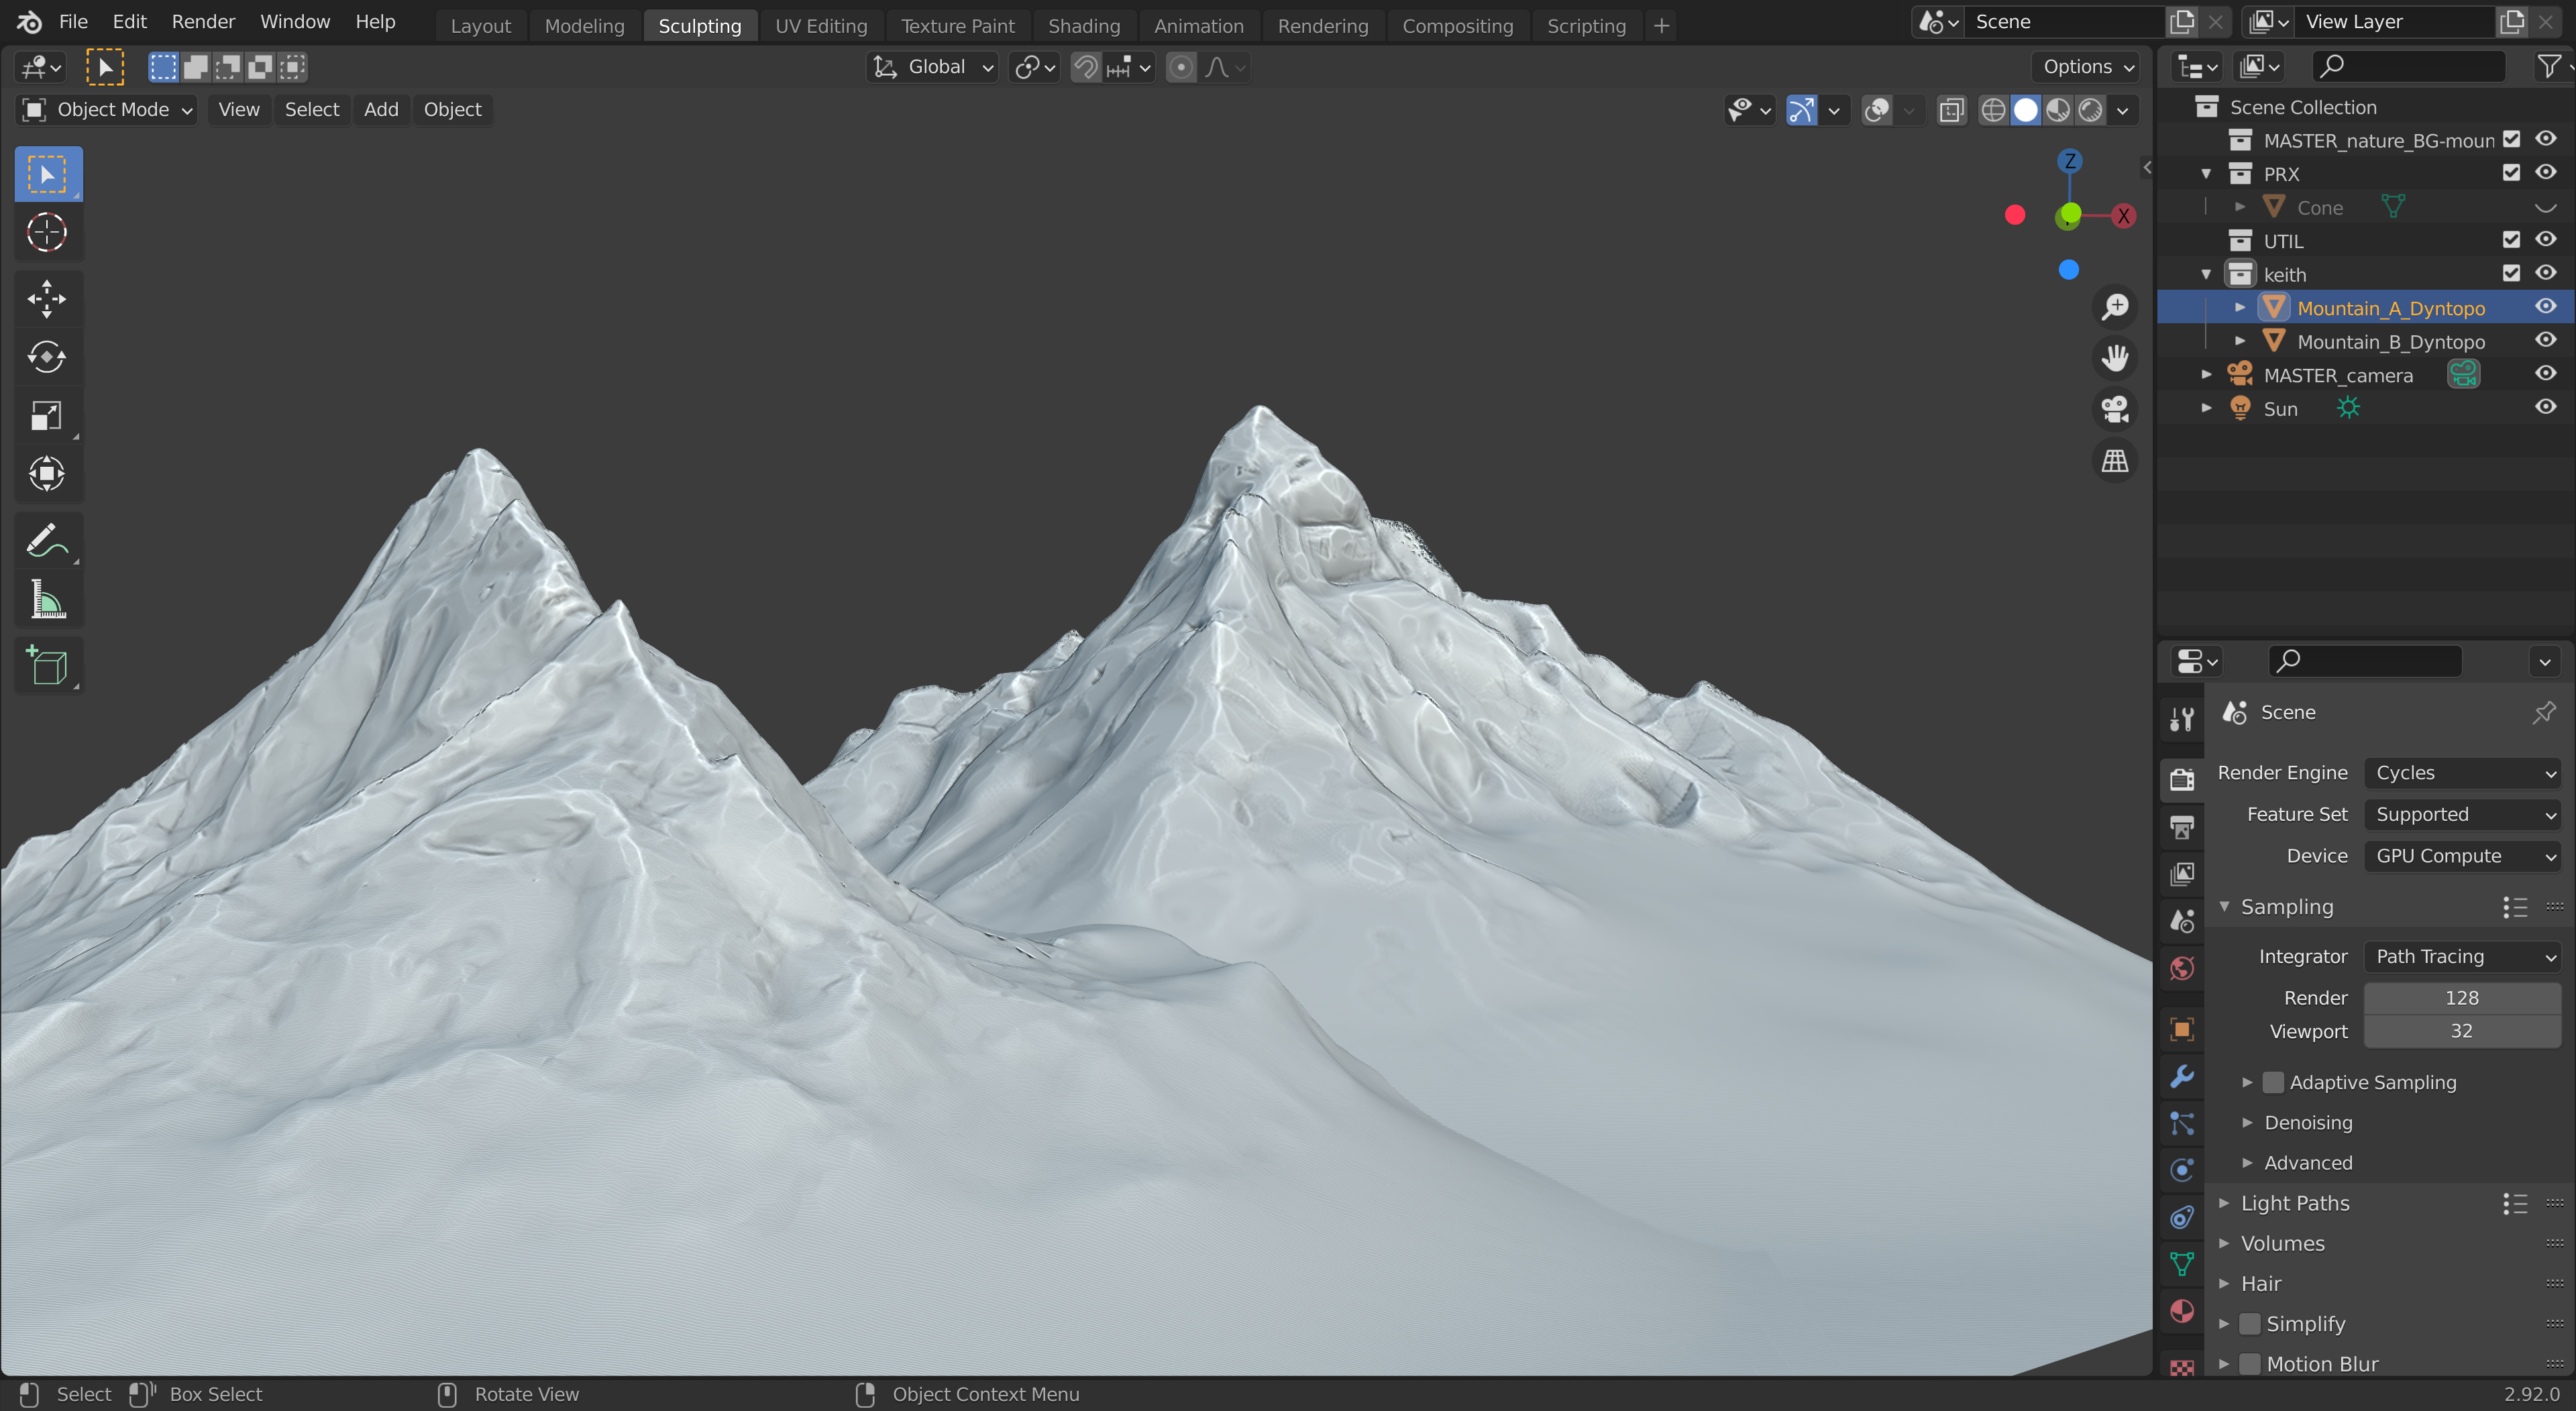Enable the Adaptive Sampling checkbox
The image size is (2576, 1411).
point(2273,1082)
